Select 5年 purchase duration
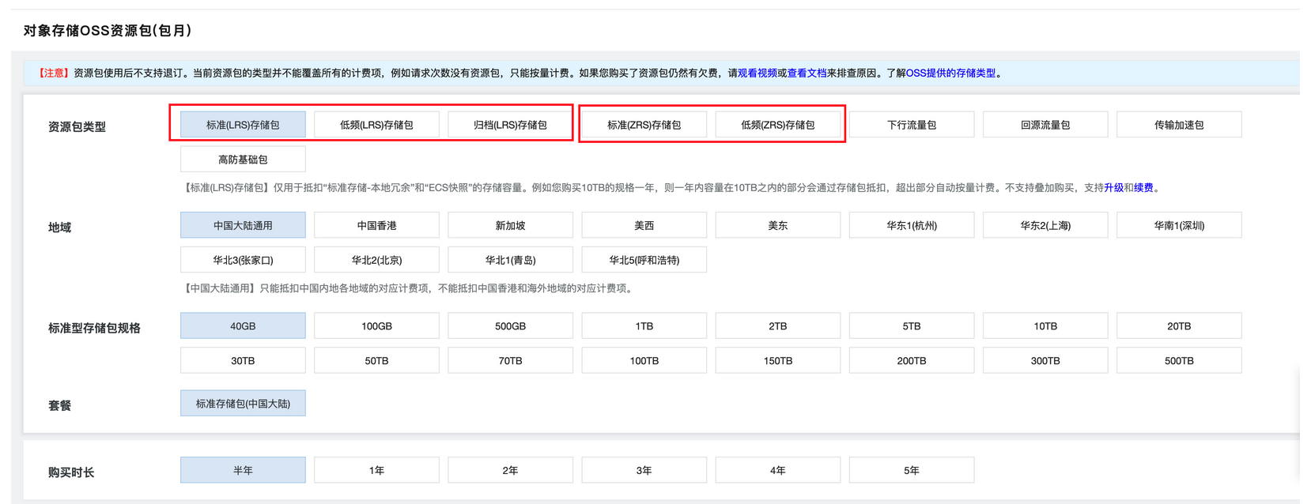Image resolution: width=1311 pixels, height=504 pixels. click(x=912, y=470)
